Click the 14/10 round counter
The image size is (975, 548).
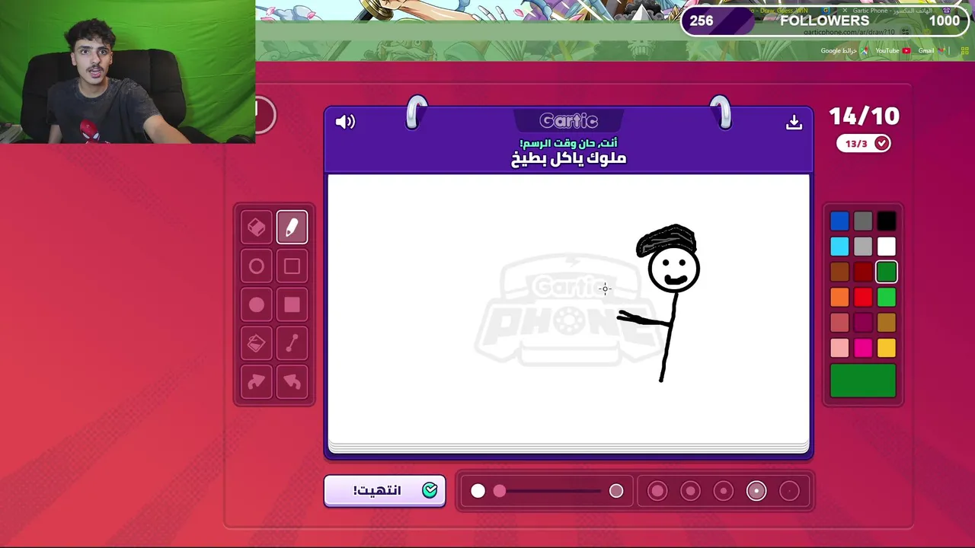864,116
